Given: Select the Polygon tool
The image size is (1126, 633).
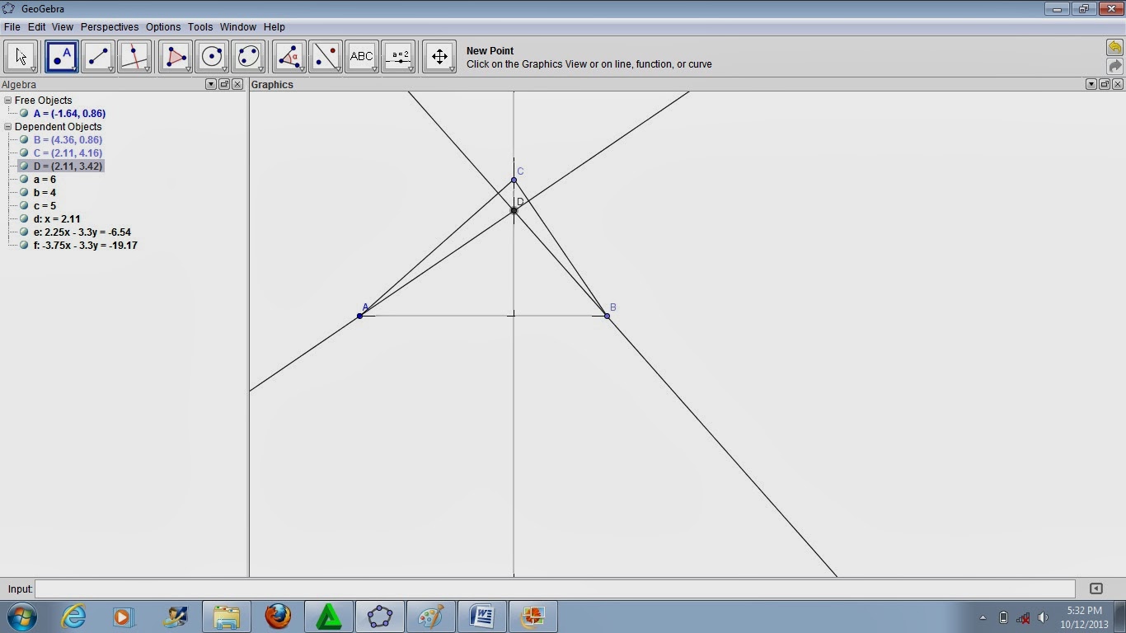Looking at the screenshot, I should 176,57.
